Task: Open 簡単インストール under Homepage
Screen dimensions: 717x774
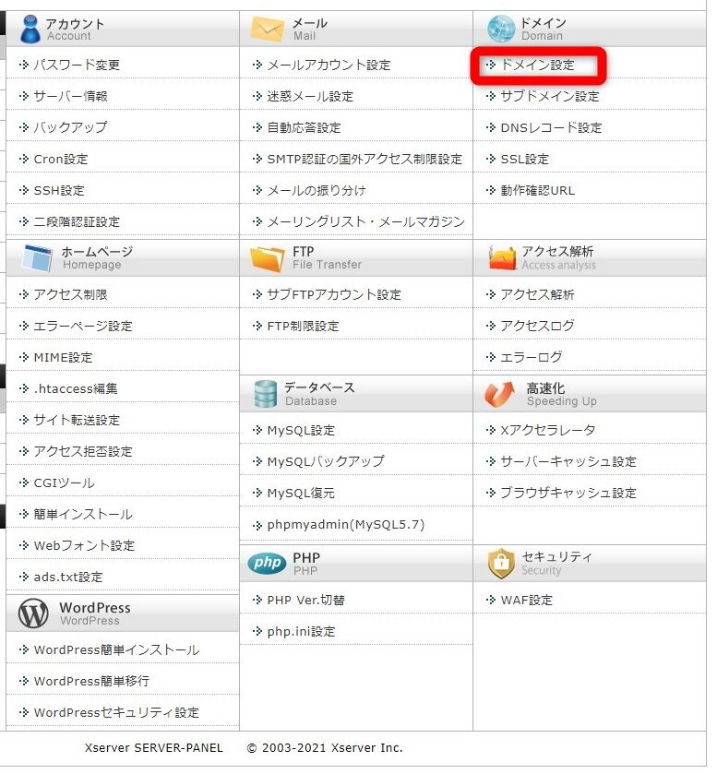Action: (83, 515)
